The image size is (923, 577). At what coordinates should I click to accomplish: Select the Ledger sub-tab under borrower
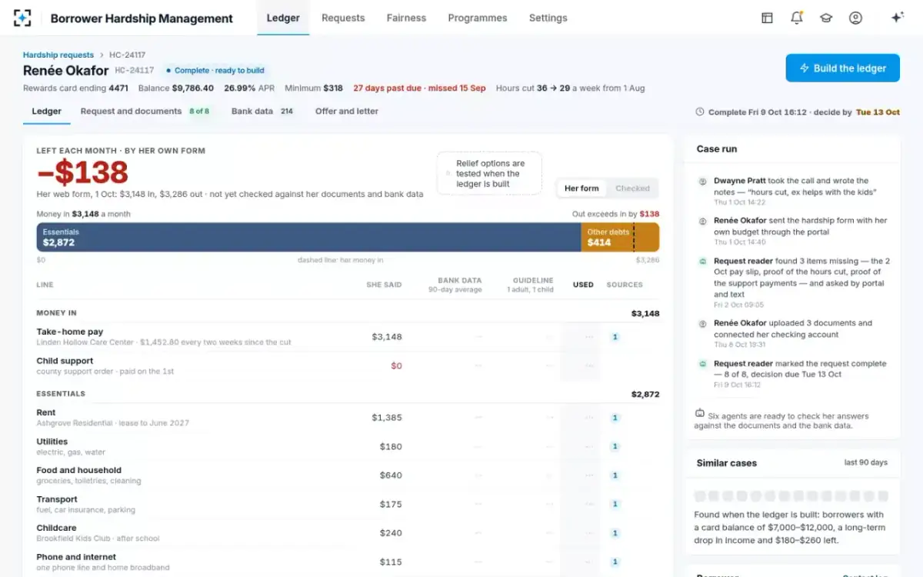click(x=46, y=112)
